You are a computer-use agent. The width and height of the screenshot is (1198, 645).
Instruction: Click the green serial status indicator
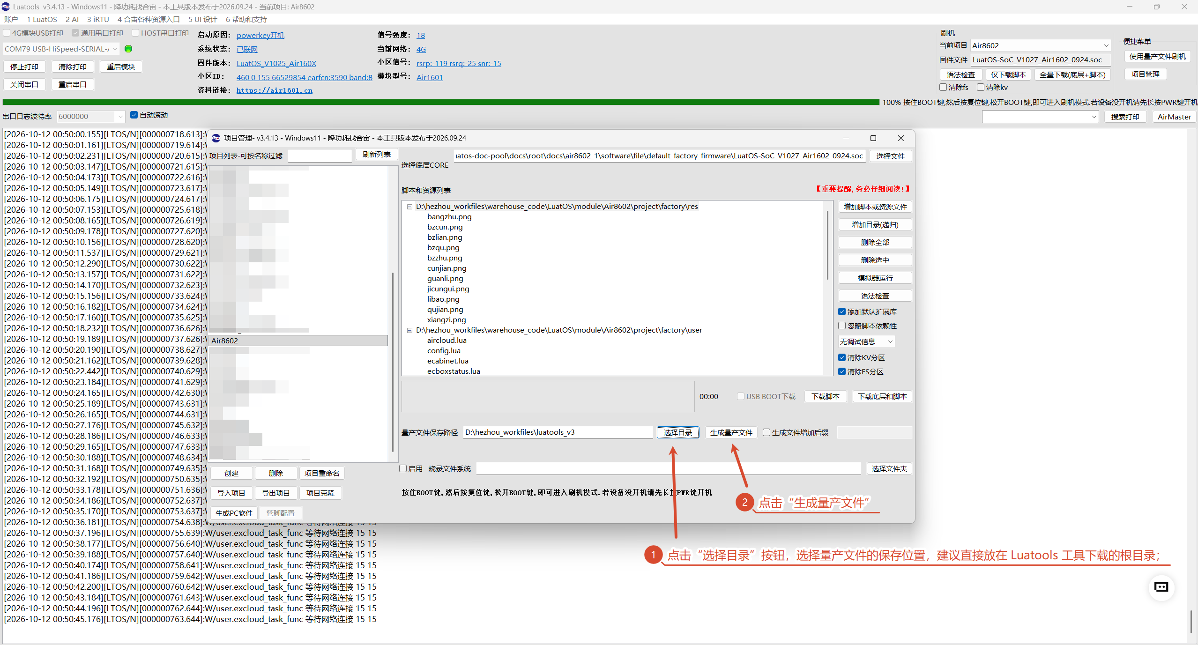point(128,49)
